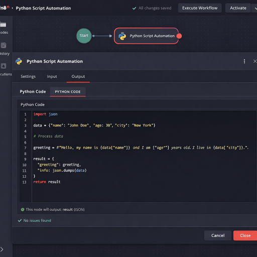Click the Python icon on the canvas node
257x257 pixels.
pos(122,36)
